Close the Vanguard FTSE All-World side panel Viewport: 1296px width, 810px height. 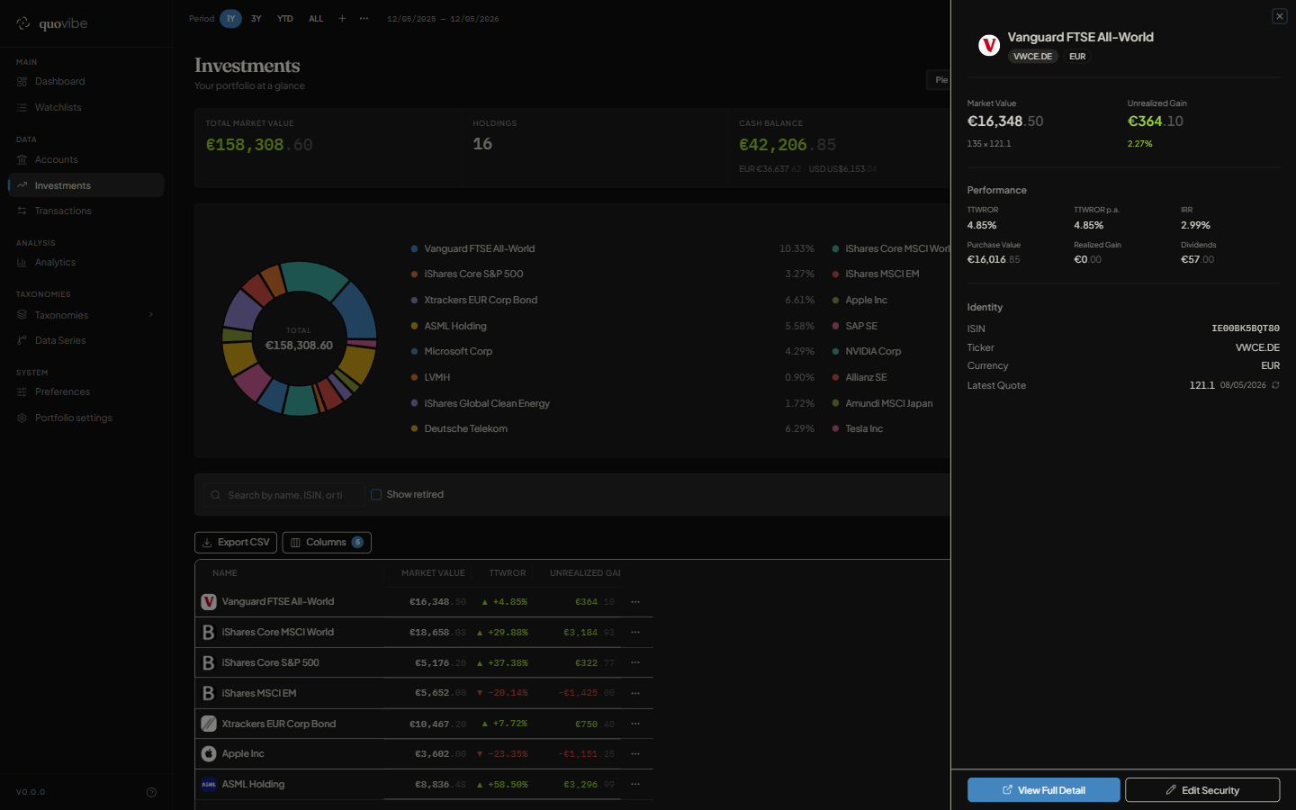coord(1279,16)
